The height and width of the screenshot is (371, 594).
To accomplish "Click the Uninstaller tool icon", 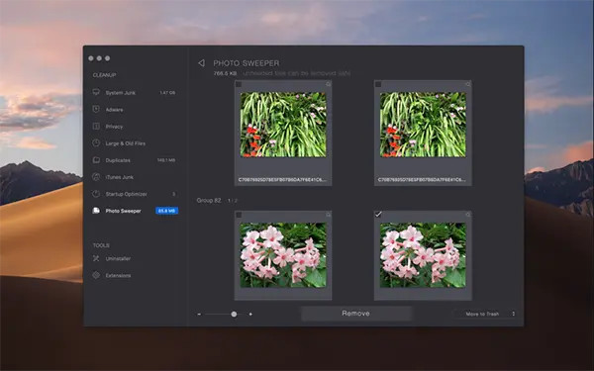I will [x=96, y=258].
